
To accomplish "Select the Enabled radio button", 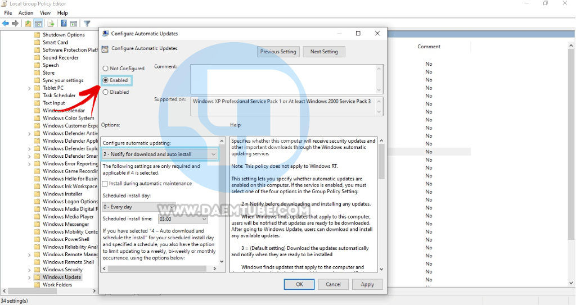I will pos(105,80).
